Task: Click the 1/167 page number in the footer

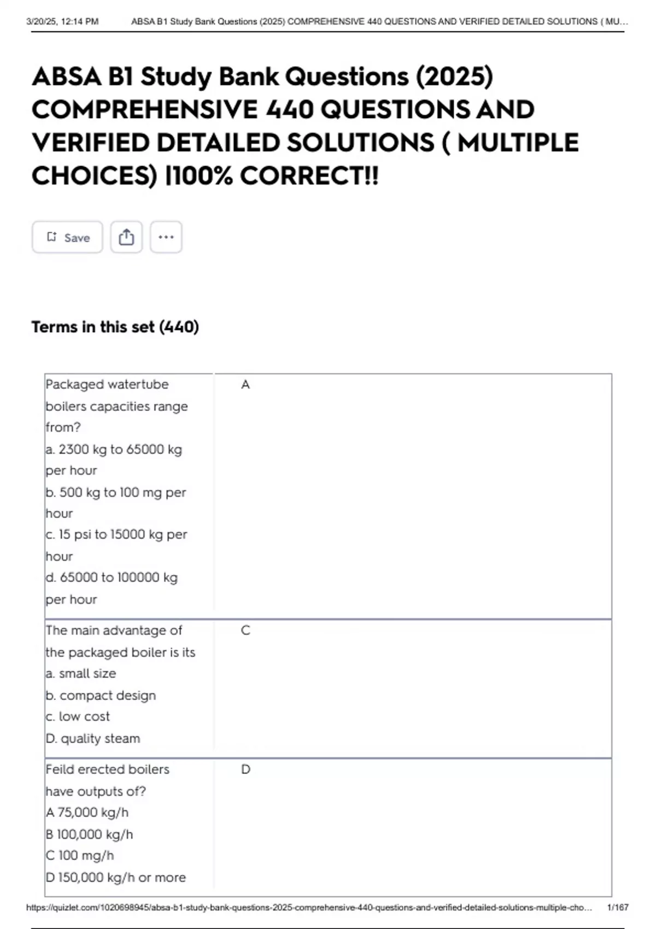Action: coord(618,907)
